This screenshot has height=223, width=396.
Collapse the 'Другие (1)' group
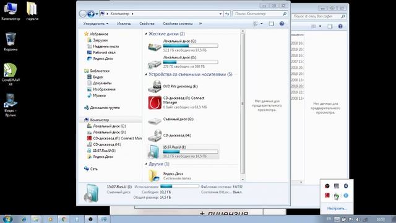146,164
